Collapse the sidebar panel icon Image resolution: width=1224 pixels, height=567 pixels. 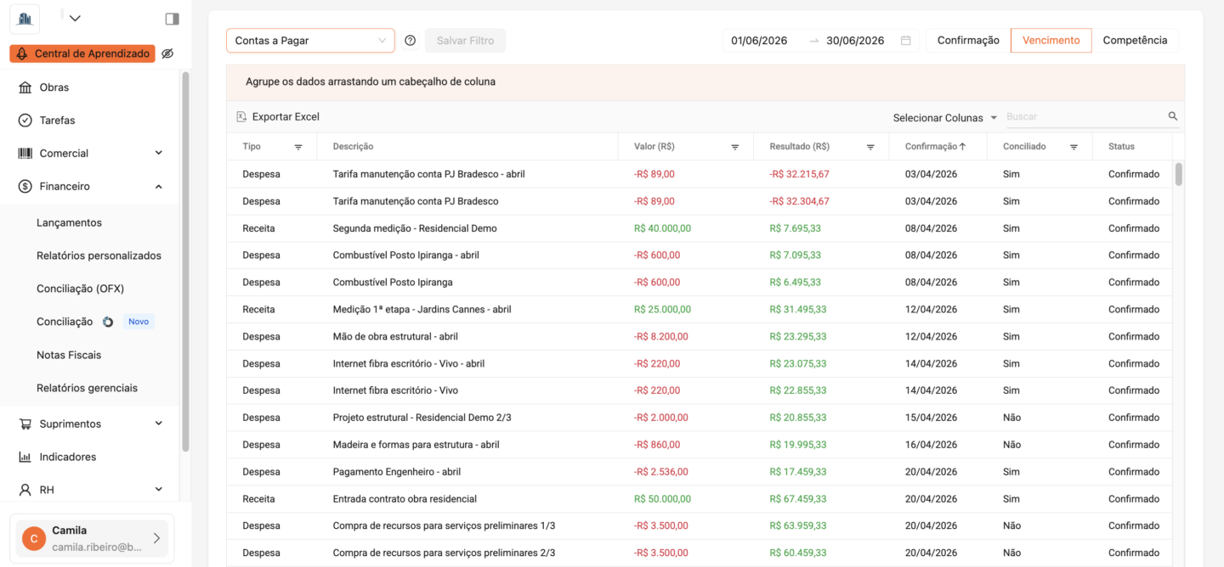[x=172, y=18]
